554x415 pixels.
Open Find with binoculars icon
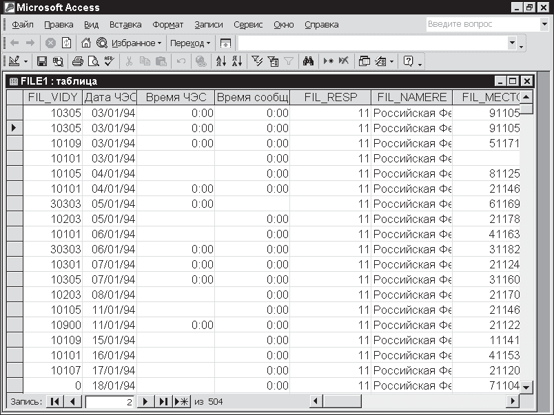pyautogui.click(x=308, y=61)
